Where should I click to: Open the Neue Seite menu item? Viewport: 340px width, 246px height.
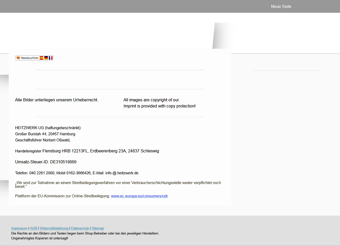(x=281, y=6)
